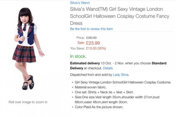Click the 'Size:One size' measurements bullet

pyautogui.click(x=117, y=100)
